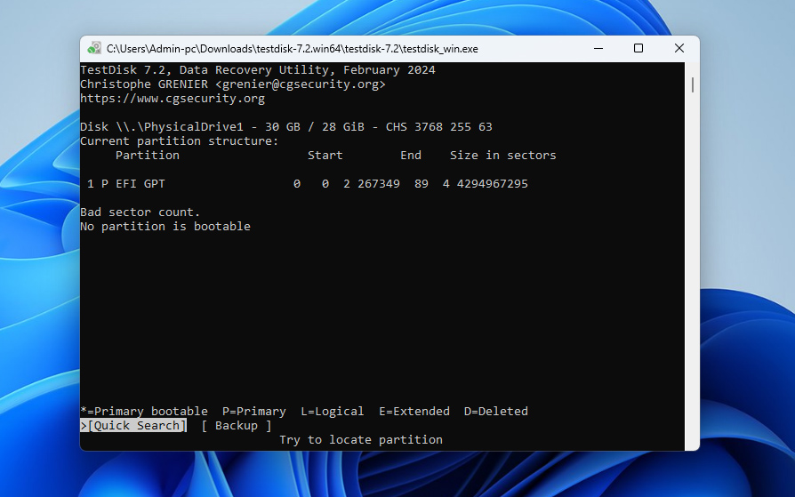Select the Quick Search option

click(x=133, y=426)
